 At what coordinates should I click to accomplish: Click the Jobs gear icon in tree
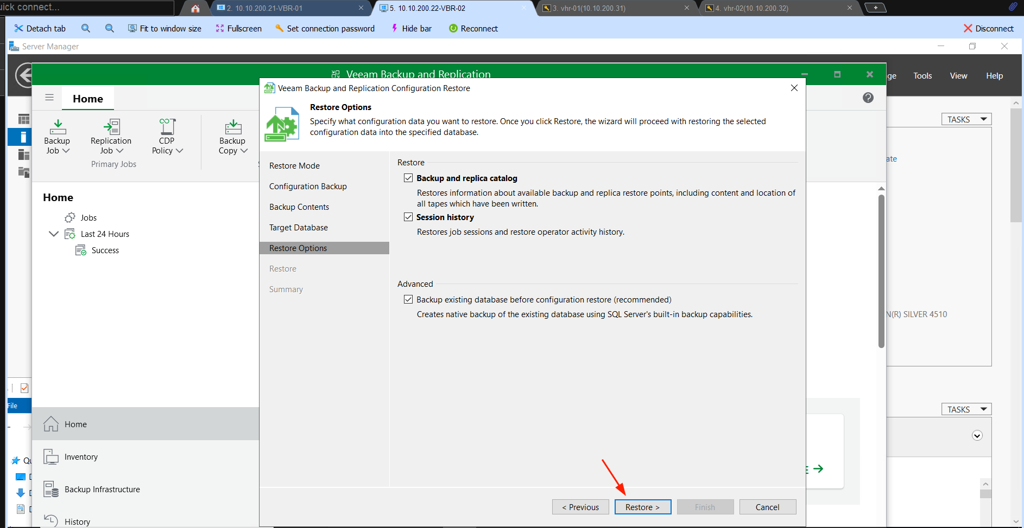(70, 217)
